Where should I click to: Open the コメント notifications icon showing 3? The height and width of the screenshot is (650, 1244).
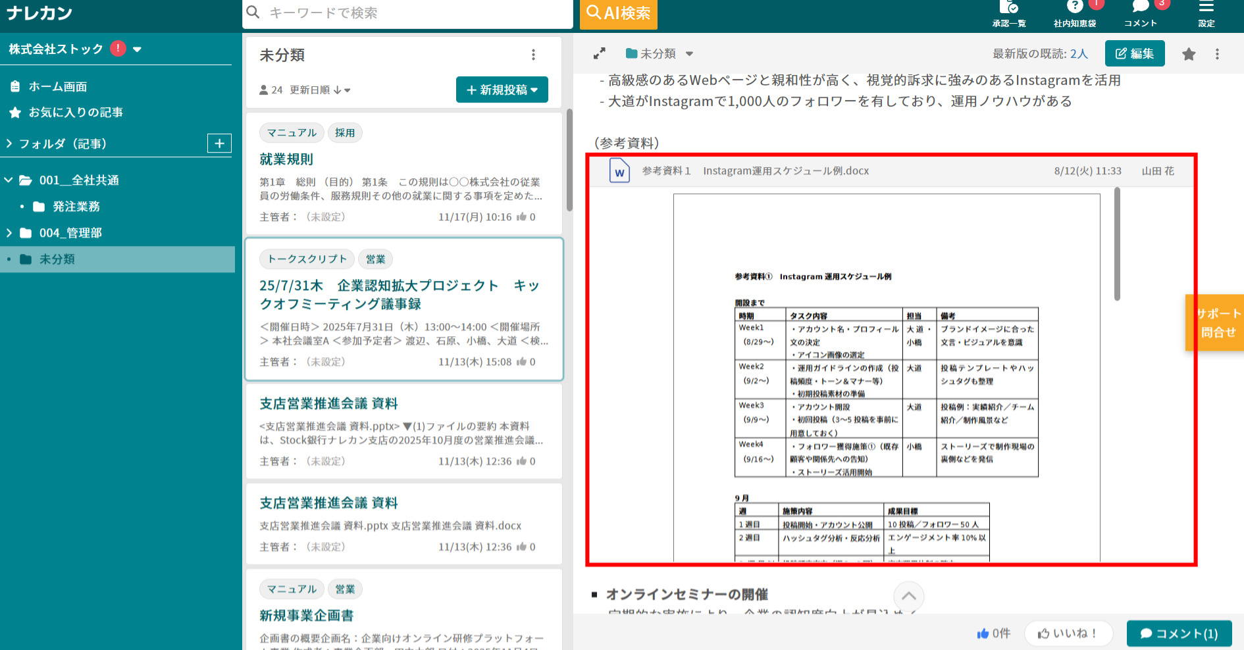point(1140,10)
